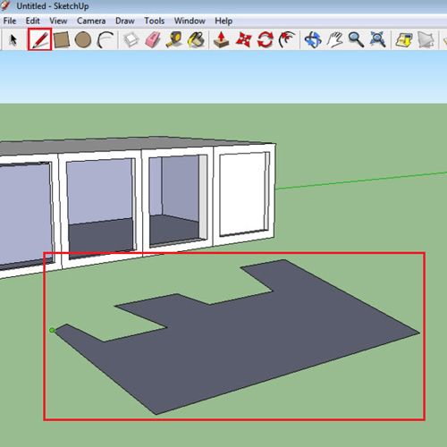Select the Push/Pull tool
The image size is (447, 447).
pos(222,39)
